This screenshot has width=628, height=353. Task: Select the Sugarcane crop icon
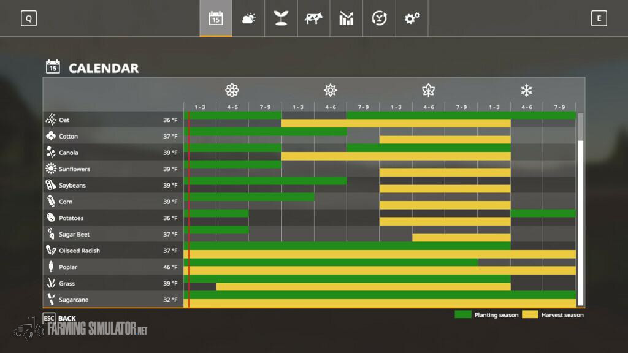point(51,300)
